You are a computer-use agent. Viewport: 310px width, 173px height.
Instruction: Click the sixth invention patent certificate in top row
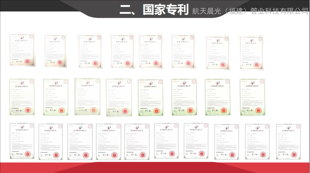183,51
